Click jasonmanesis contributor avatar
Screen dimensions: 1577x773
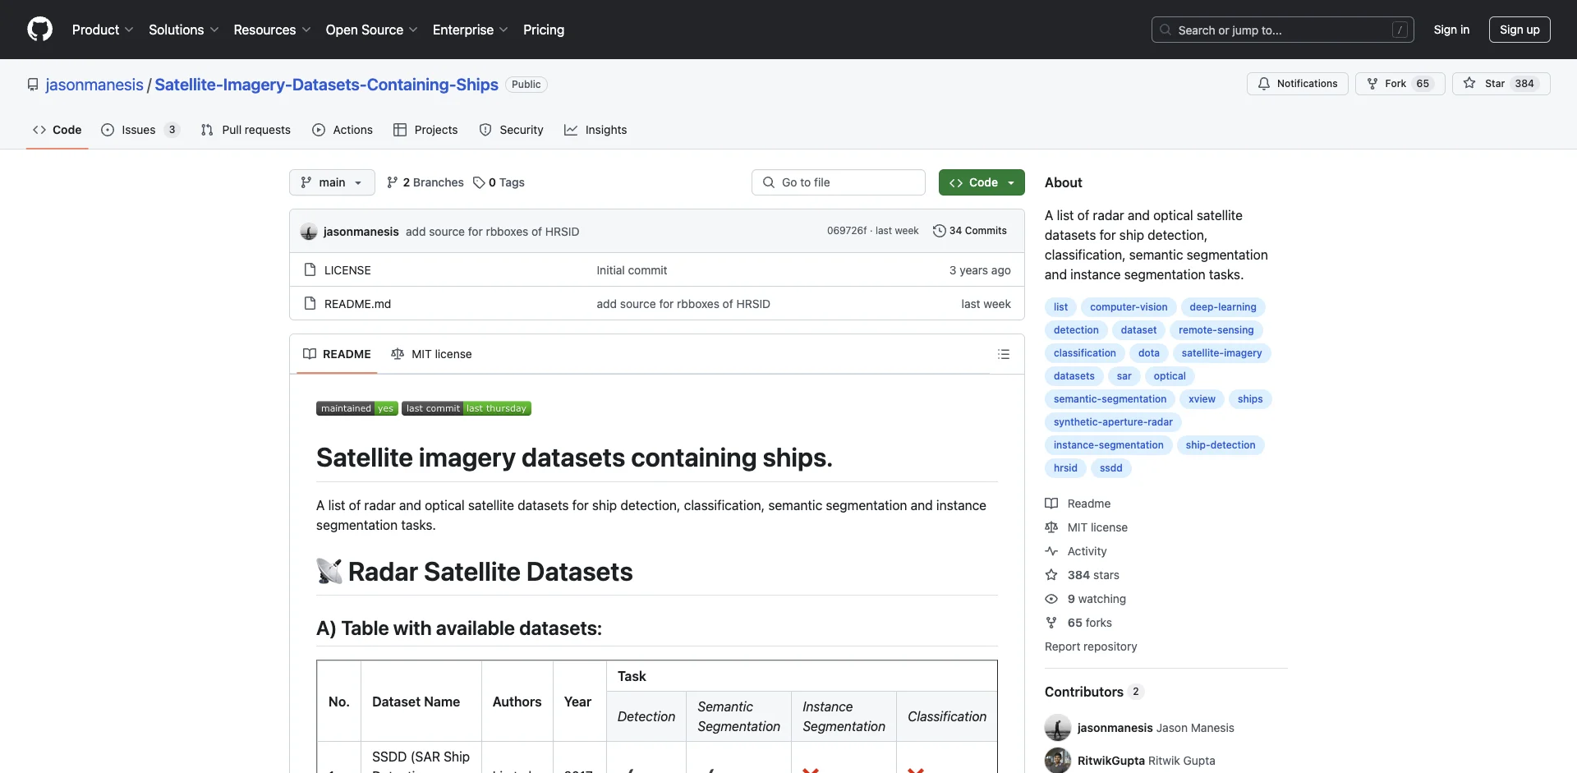(1058, 728)
